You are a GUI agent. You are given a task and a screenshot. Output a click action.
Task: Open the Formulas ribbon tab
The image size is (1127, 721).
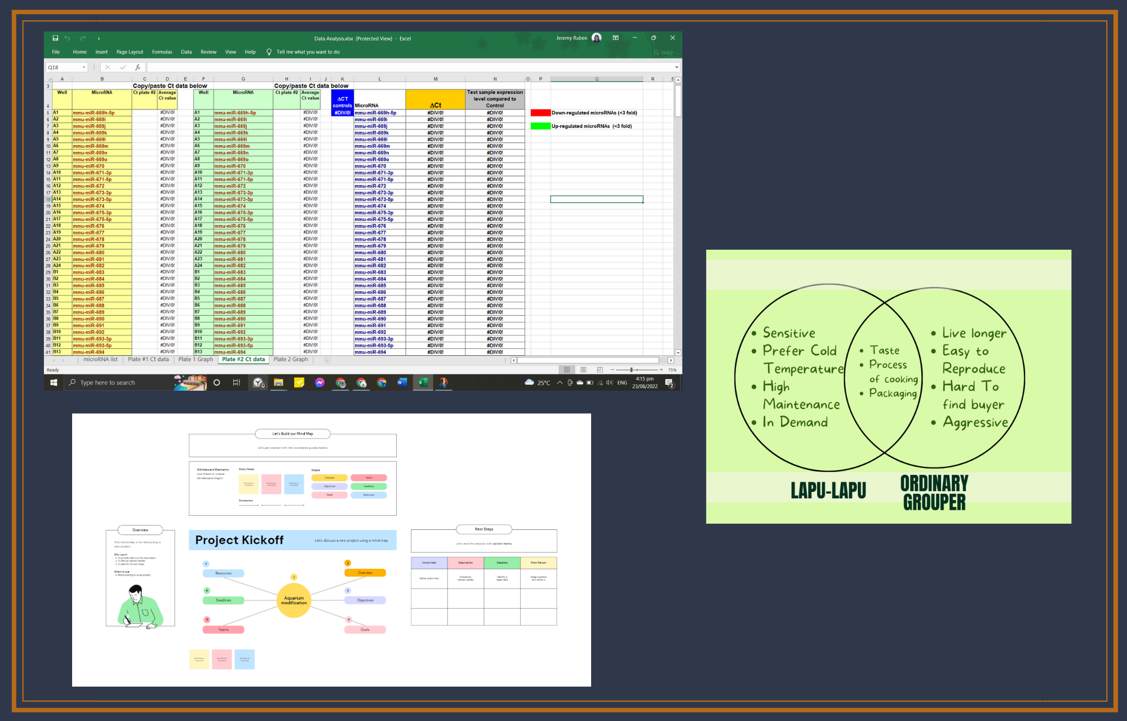pyautogui.click(x=162, y=52)
